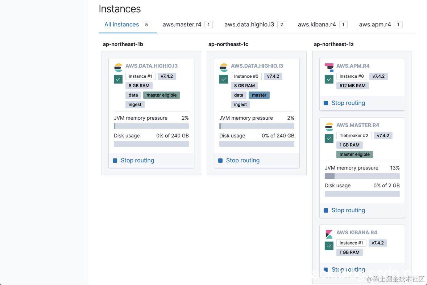Switch to the aws.master.r4 tab
The image size is (427, 285).
coord(187,25)
